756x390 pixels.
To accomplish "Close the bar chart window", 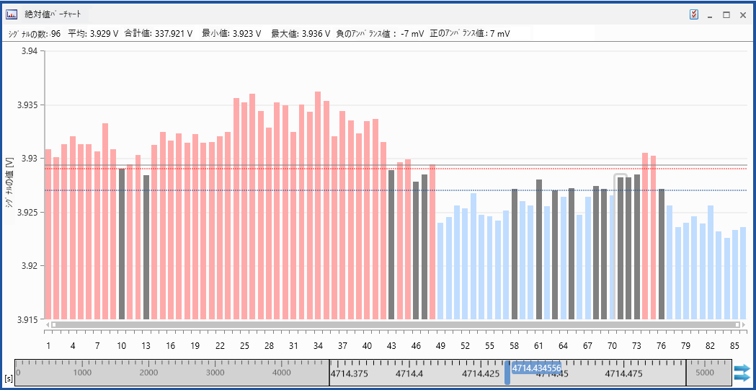I will [742, 14].
